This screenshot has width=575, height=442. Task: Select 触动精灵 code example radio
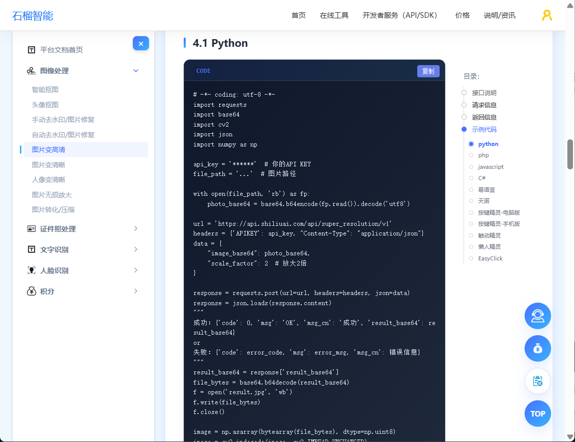point(471,235)
